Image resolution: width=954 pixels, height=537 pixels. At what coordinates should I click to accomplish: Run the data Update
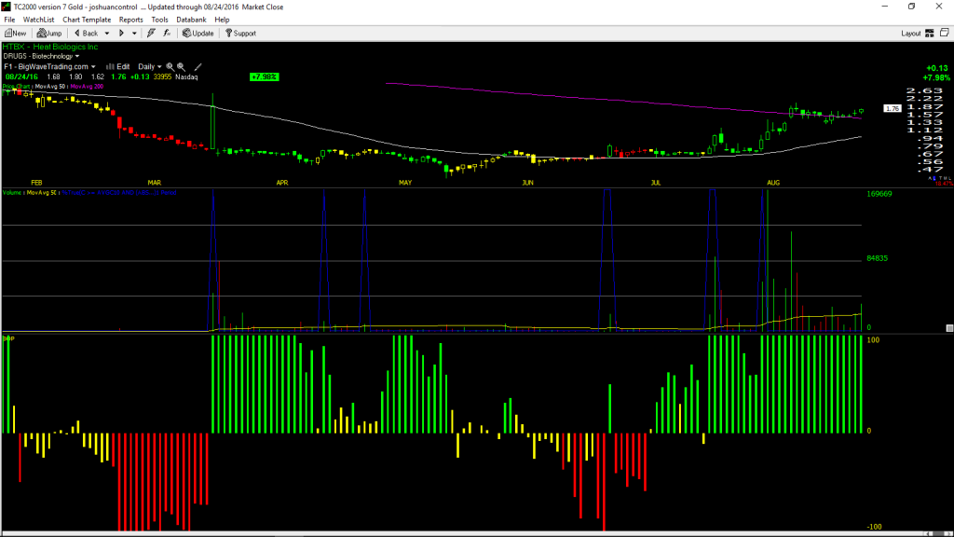coord(198,34)
